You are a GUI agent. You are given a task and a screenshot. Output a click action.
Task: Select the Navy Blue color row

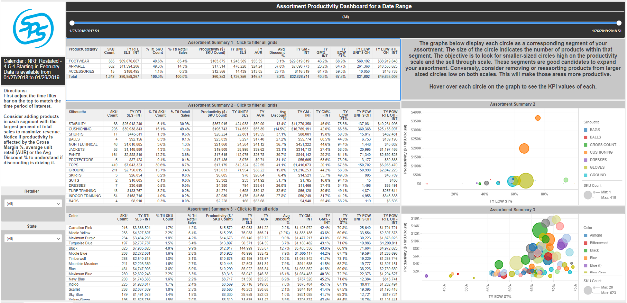[x=233, y=279]
